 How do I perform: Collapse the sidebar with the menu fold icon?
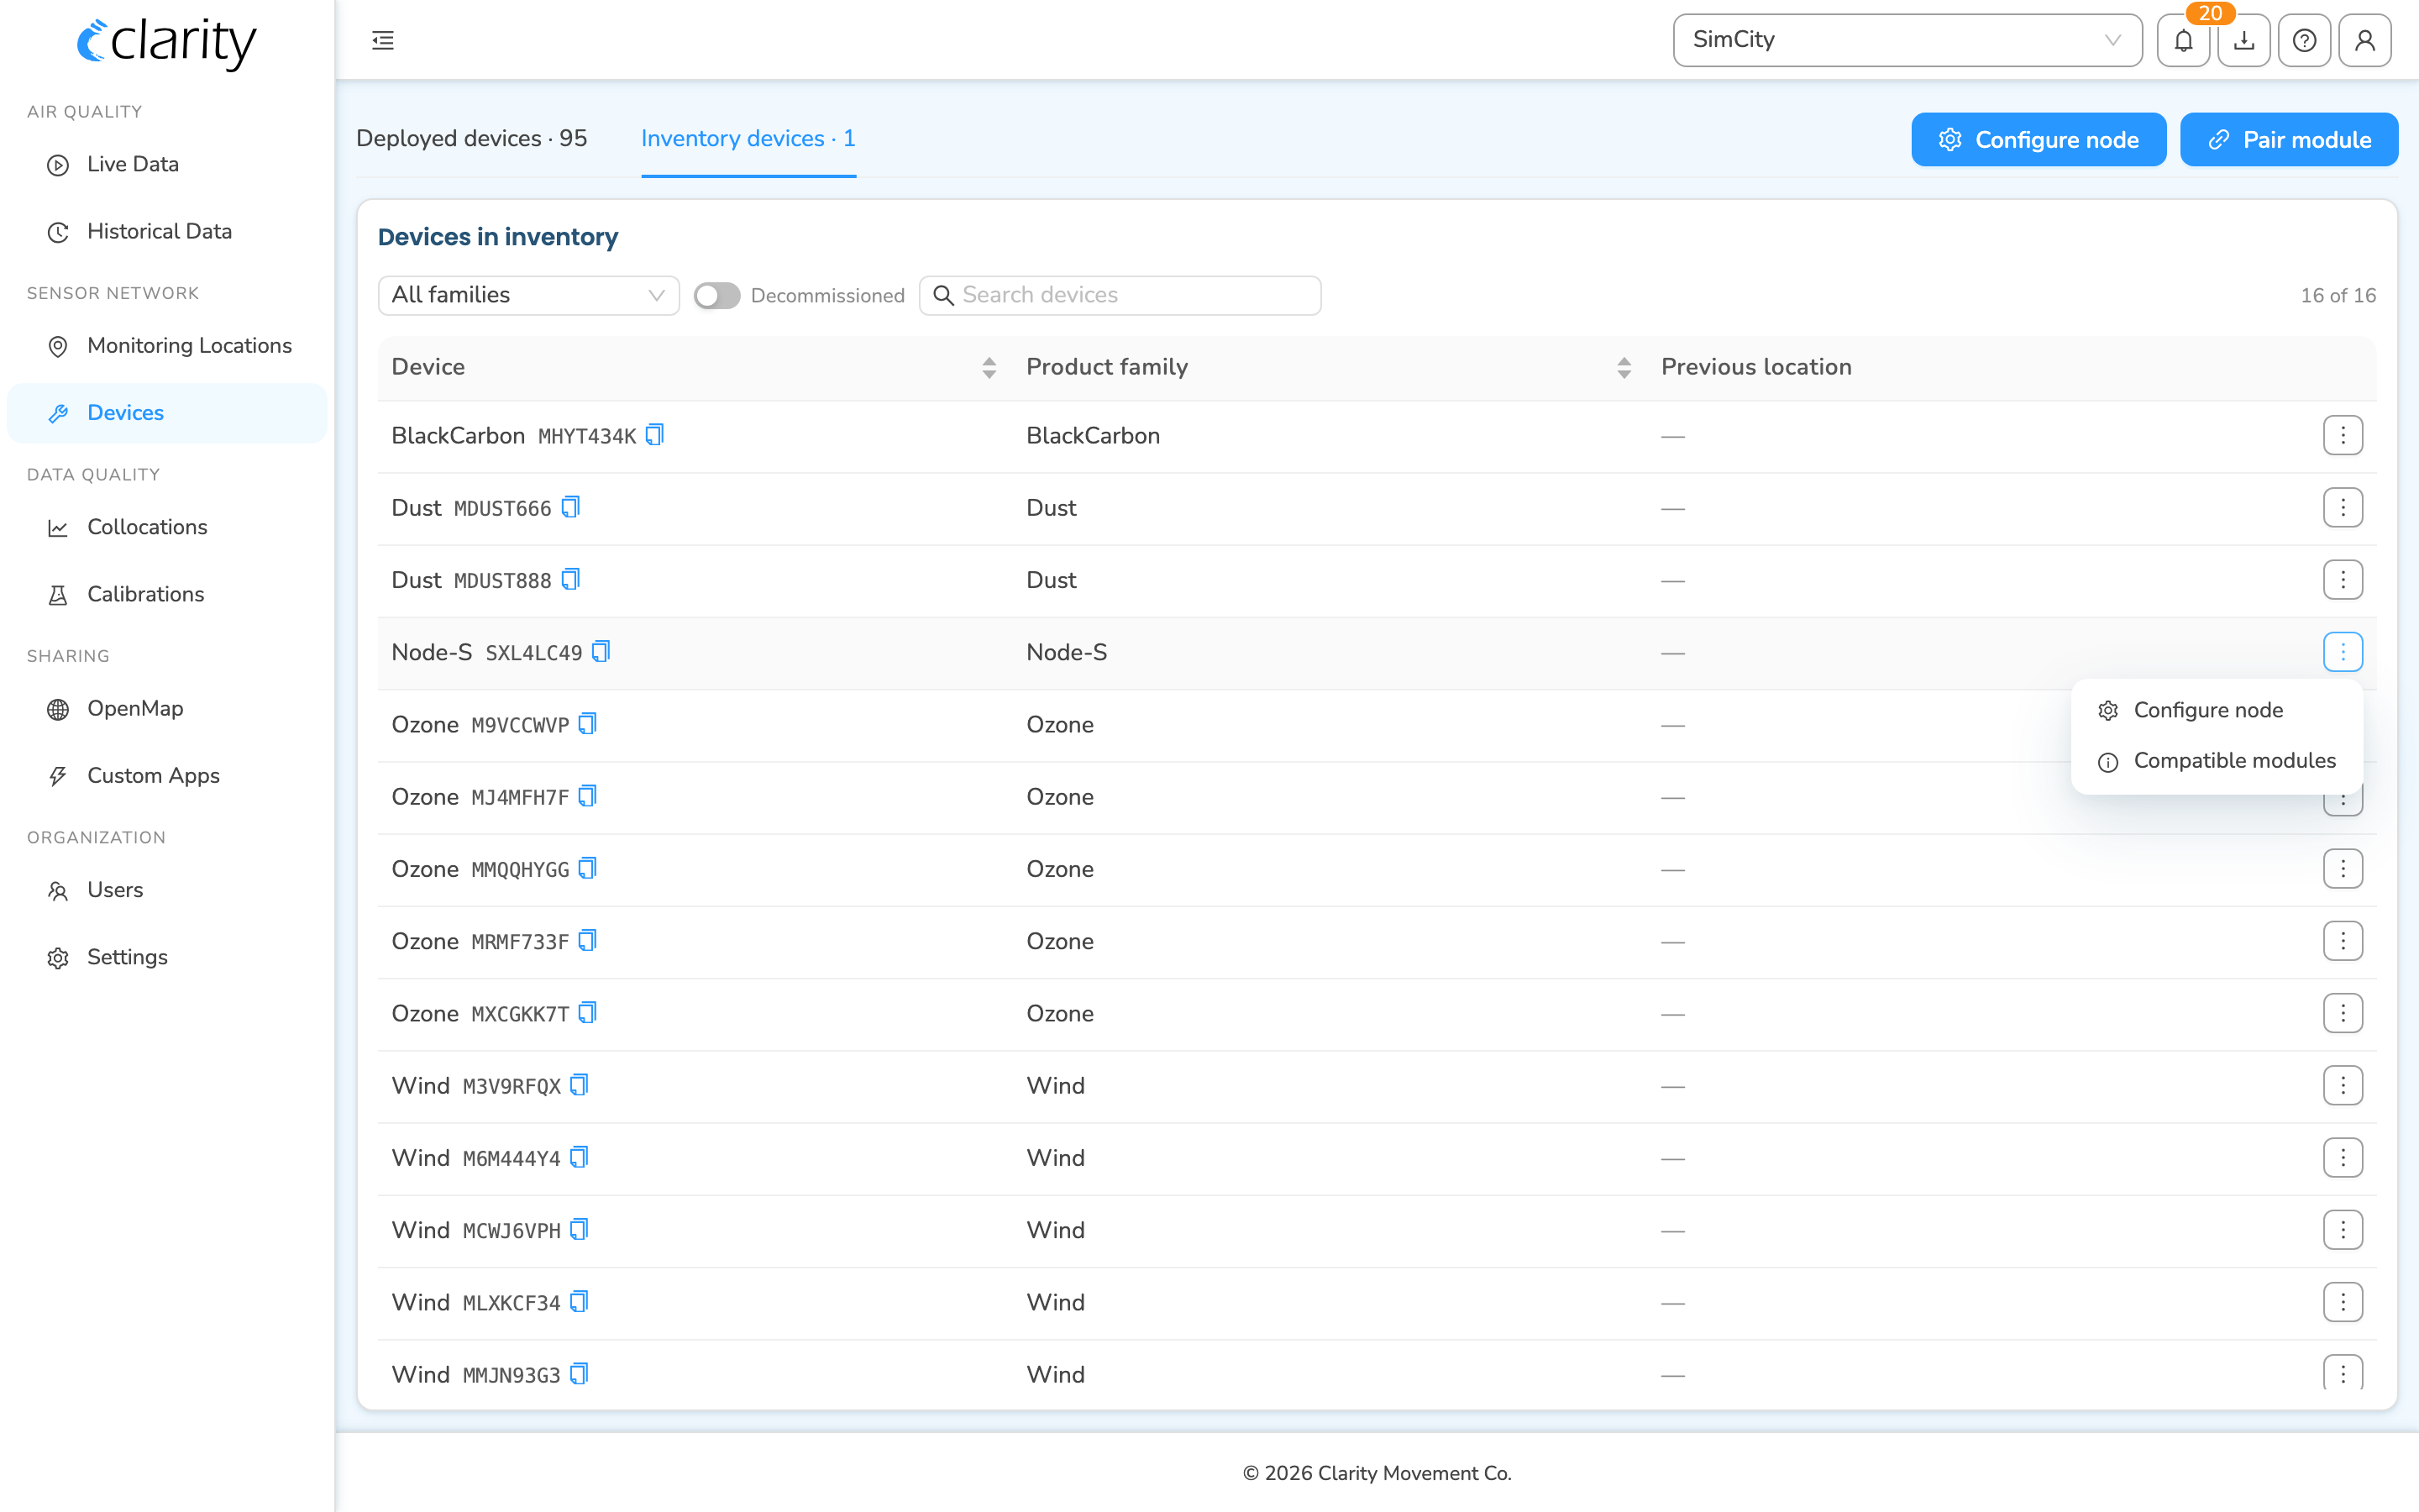click(383, 40)
